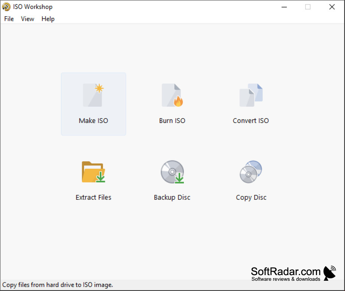Screen dimensions: 345x291
Task: Select the Backup Disc label
Action: [172, 198]
